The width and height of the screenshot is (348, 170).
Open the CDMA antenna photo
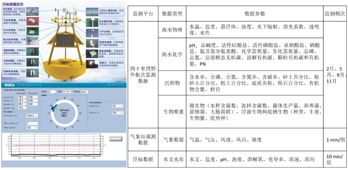pyautogui.click(x=92, y=12)
